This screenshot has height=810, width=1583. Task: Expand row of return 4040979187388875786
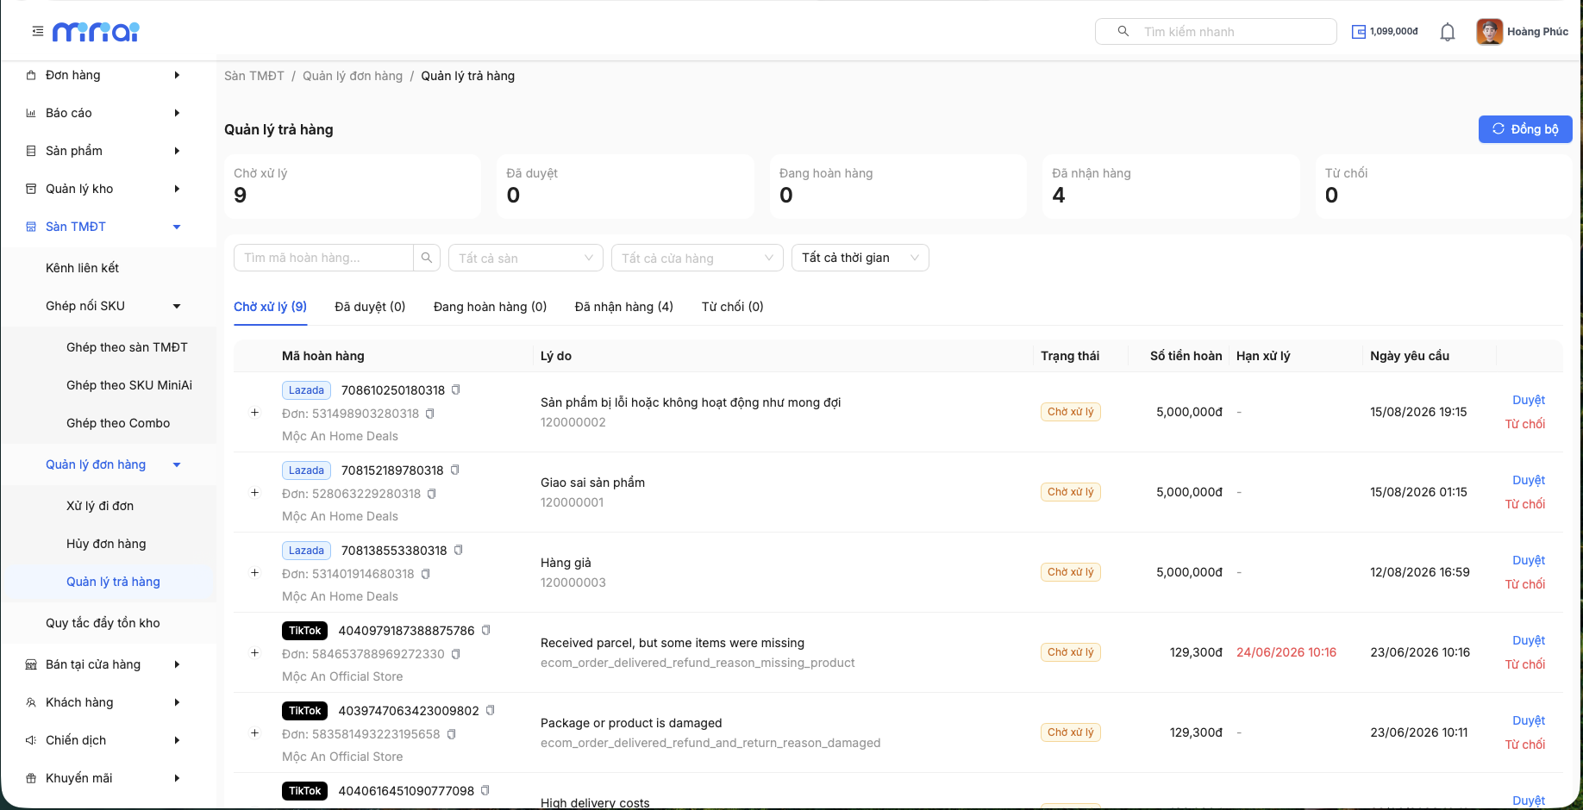[x=254, y=652]
